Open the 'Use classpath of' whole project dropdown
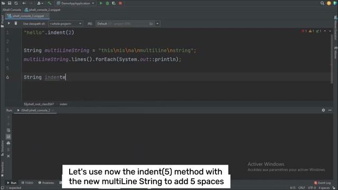The image size is (338, 190). point(65,23)
